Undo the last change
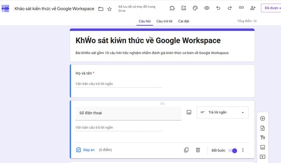 tap(218, 8)
